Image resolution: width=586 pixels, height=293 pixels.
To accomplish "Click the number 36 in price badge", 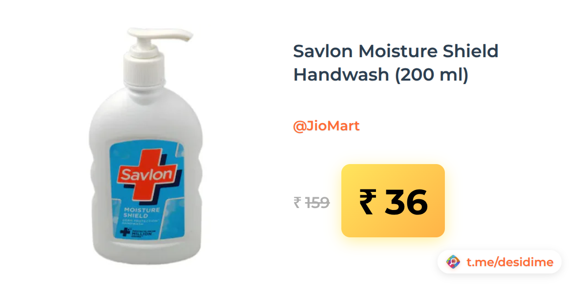I will [406, 202].
